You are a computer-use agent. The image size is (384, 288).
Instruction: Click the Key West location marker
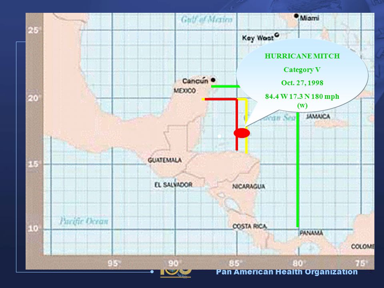pyautogui.click(x=277, y=35)
